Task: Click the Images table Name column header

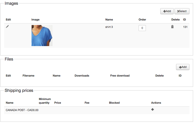Action: coord(109,19)
